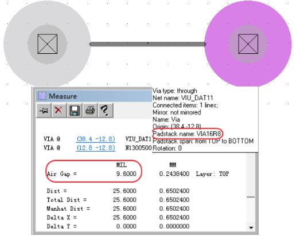Open coordinate link (38.4 -12.8)
Image resolution: width=296 pixels, height=236 pixels.
96,139
